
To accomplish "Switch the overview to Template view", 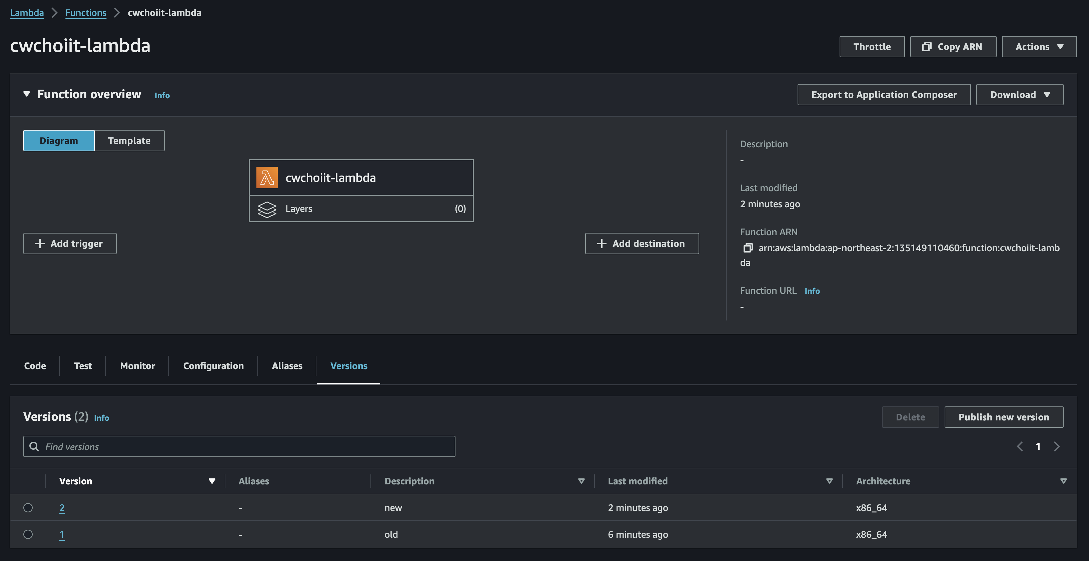I will (x=129, y=141).
